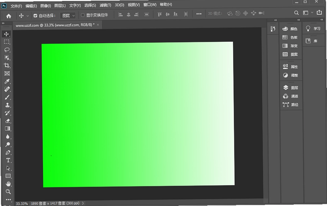Expand the 学习 panel column arrows

tap(321, 20)
